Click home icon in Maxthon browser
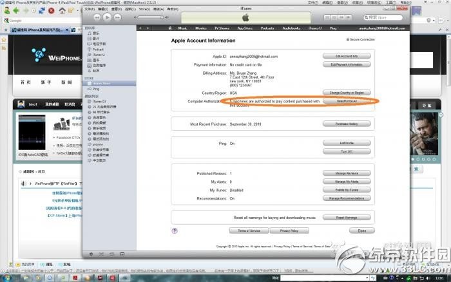This screenshot has height=282, width=451. tap(62, 11)
